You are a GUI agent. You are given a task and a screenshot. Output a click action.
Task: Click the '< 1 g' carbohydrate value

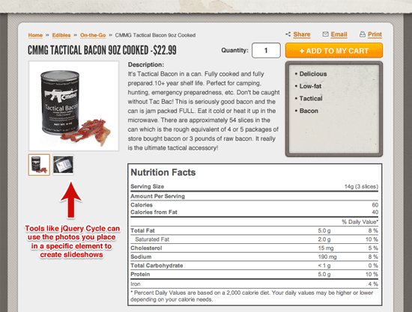pos(324,266)
